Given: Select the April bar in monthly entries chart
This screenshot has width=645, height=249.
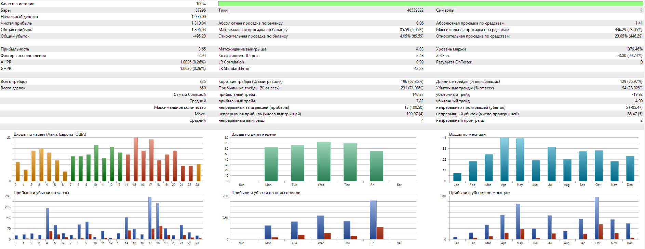Looking at the screenshot, I should [504, 159].
